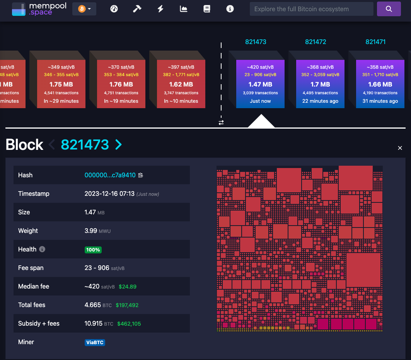Select pending mempool block at ~397 sat/vB
The width and height of the screenshot is (411, 360).
point(181,84)
